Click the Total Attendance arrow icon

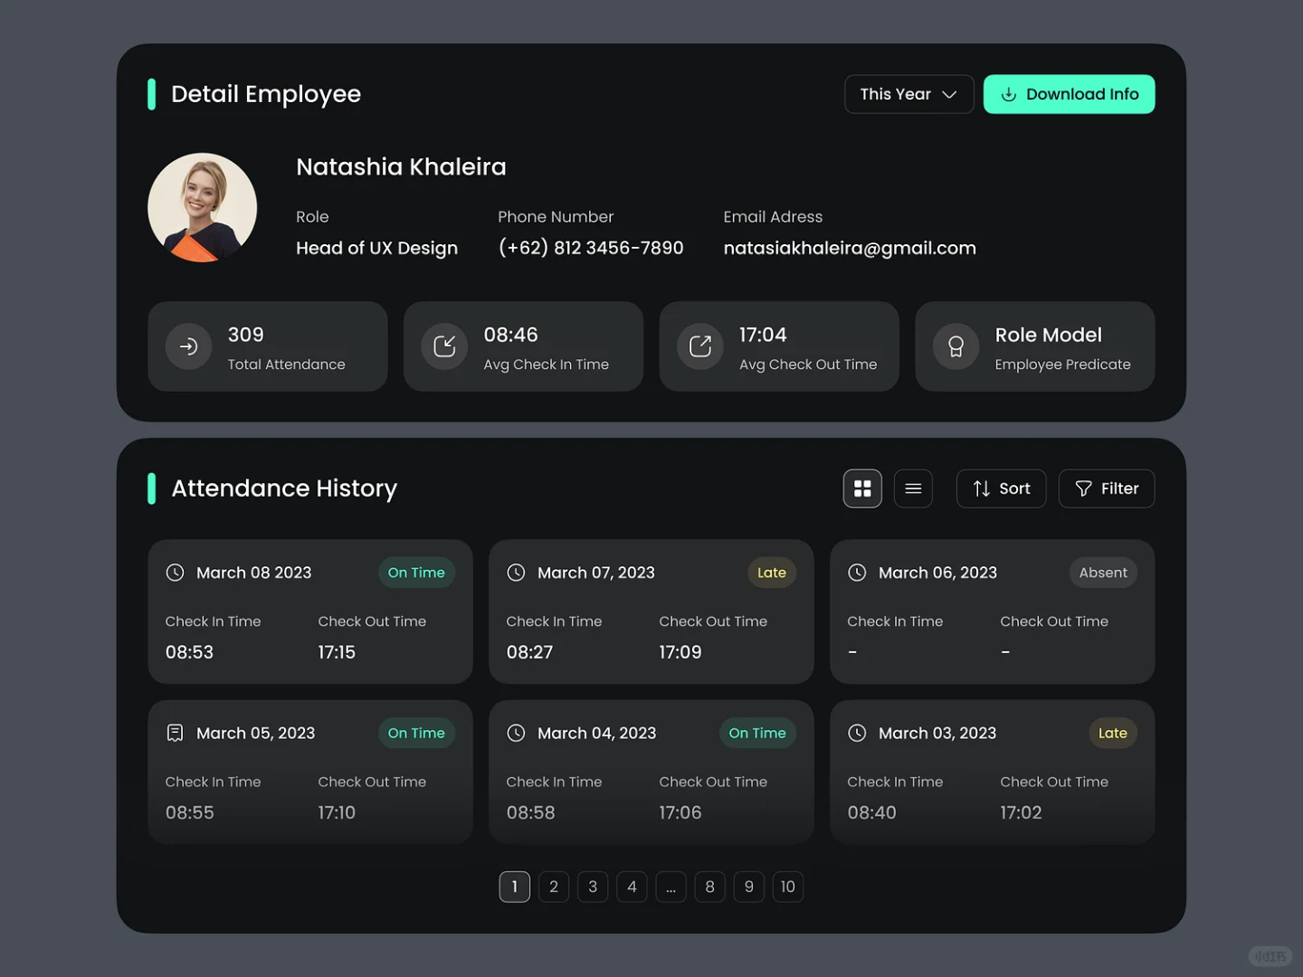tap(188, 346)
